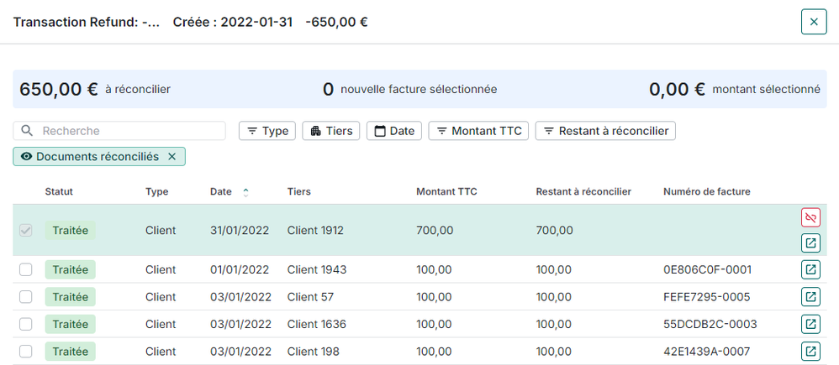
Task: Tick the Client 198 row checkbox
Action: point(26,351)
